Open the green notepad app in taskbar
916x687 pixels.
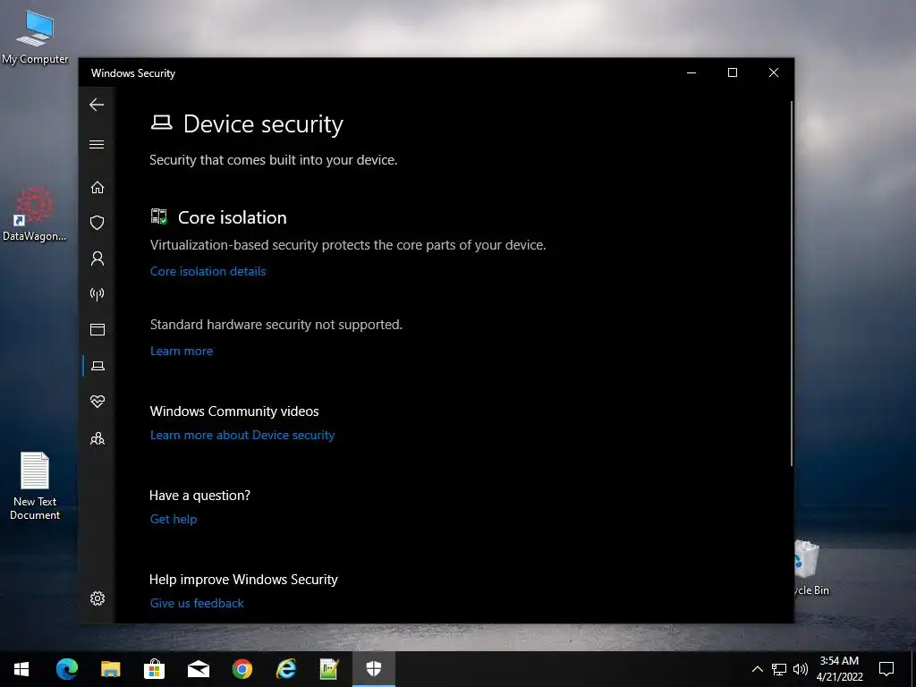click(x=329, y=669)
